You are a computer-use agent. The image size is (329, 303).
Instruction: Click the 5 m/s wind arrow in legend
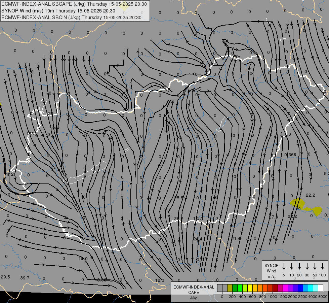pyautogui.click(x=284, y=266)
